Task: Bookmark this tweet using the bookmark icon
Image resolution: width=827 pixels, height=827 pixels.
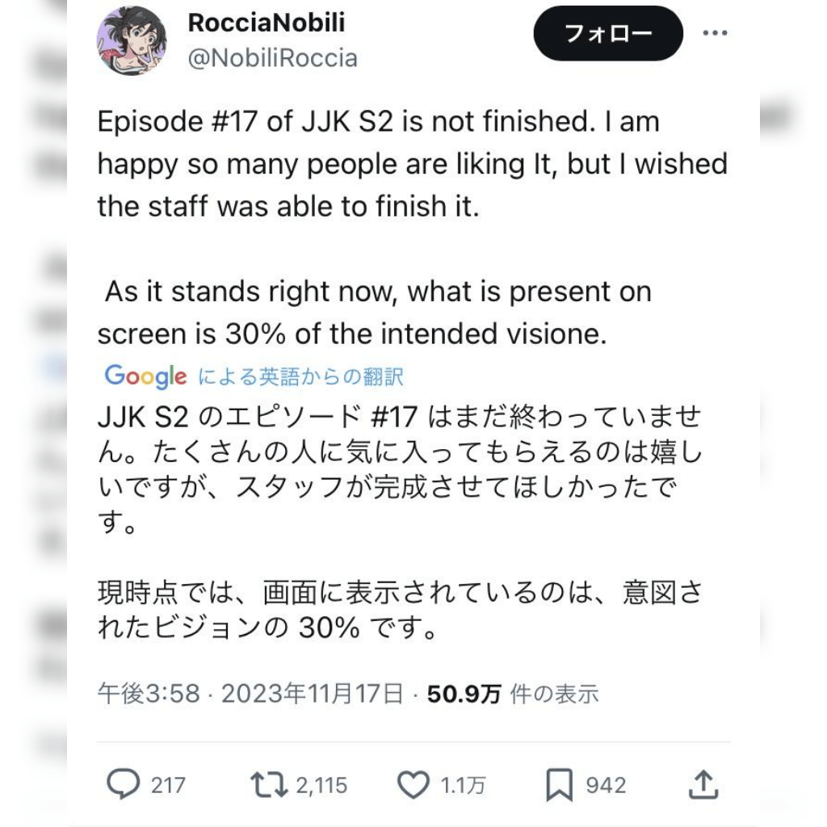Action: click(x=559, y=784)
